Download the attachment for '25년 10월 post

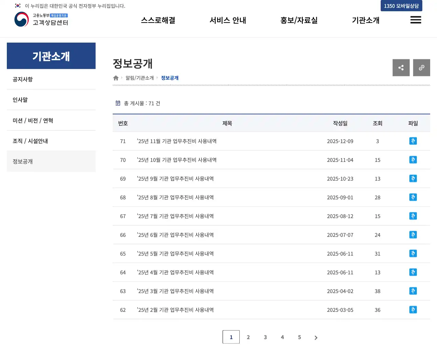[413, 160]
